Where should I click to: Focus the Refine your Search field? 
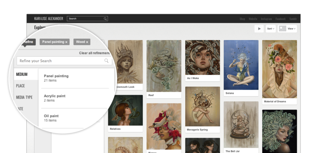(x=64, y=61)
